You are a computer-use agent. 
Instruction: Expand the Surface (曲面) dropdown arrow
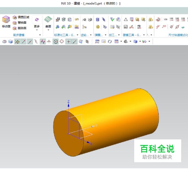point(48,30)
